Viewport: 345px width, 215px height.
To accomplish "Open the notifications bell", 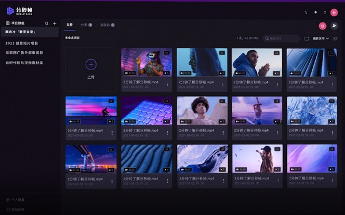I will click(316, 13).
